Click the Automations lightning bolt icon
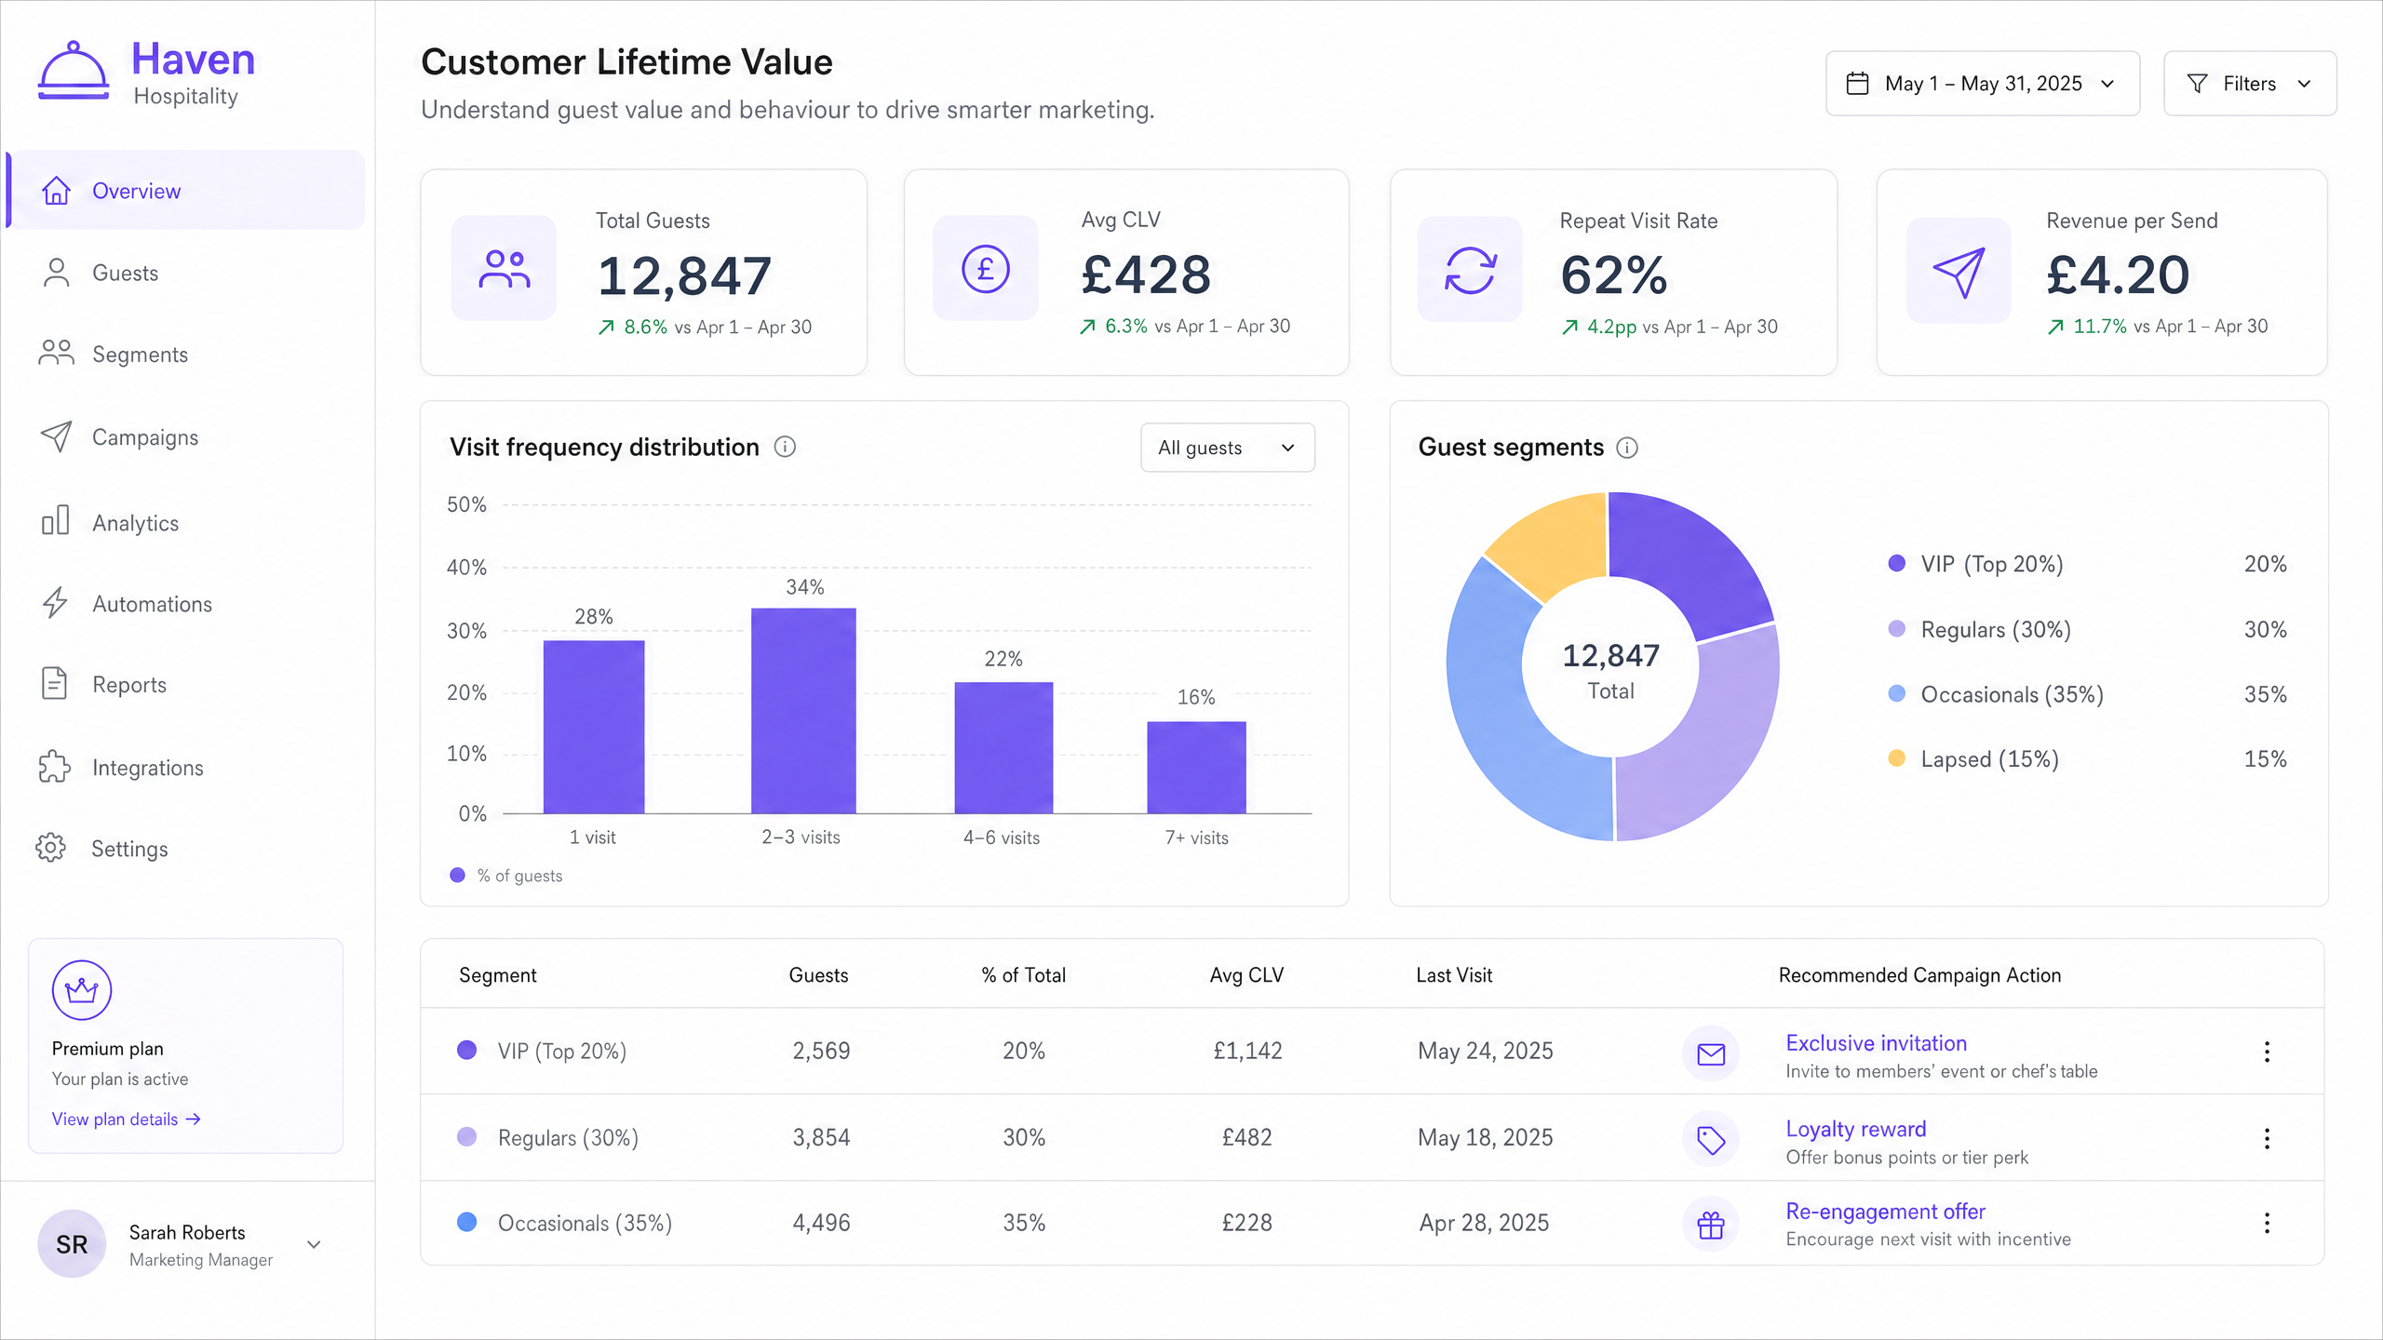Viewport: 2383px width, 1340px height. 56,603
